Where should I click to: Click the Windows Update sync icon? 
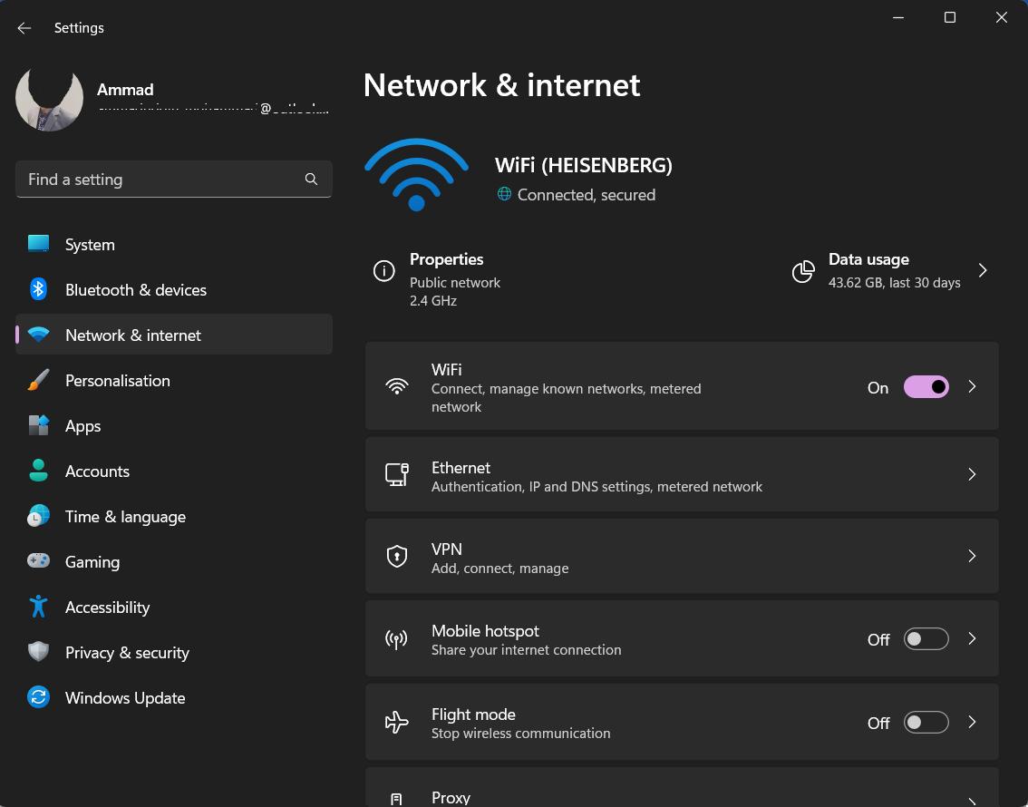pos(38,697)
